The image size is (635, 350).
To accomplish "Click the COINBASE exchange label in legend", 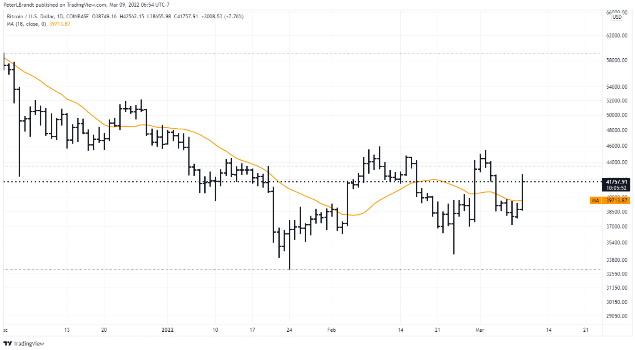I will pyautogui.click(x=77, y=17).
